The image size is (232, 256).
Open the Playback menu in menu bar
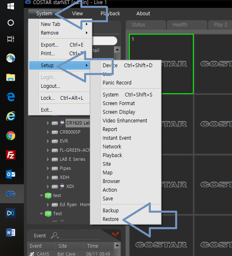click(110, 14)
